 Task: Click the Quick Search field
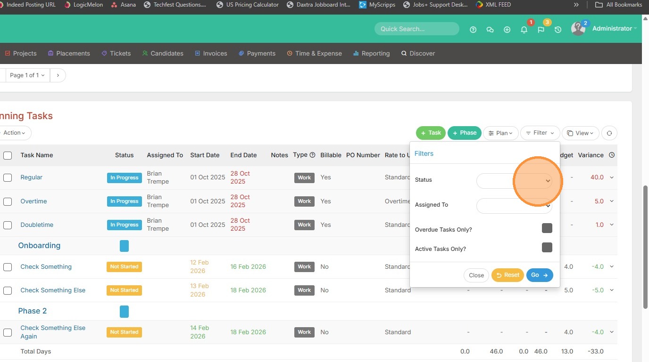417,29
